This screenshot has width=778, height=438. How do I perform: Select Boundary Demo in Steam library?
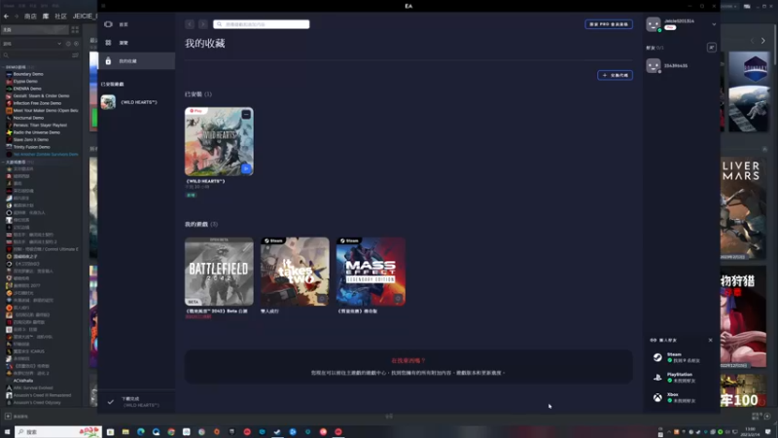(28, 74)
